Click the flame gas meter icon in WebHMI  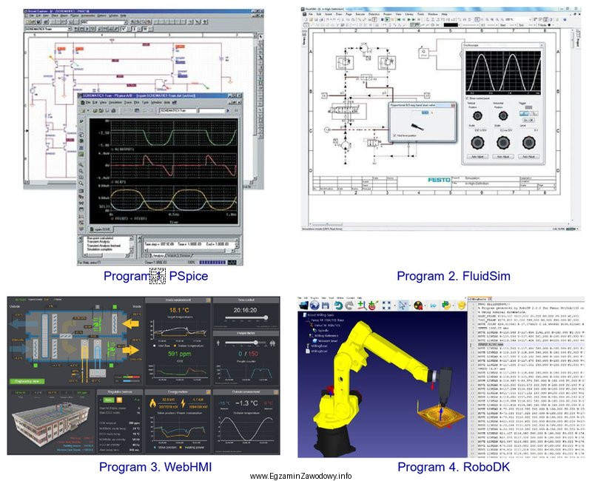click(153, 403)
